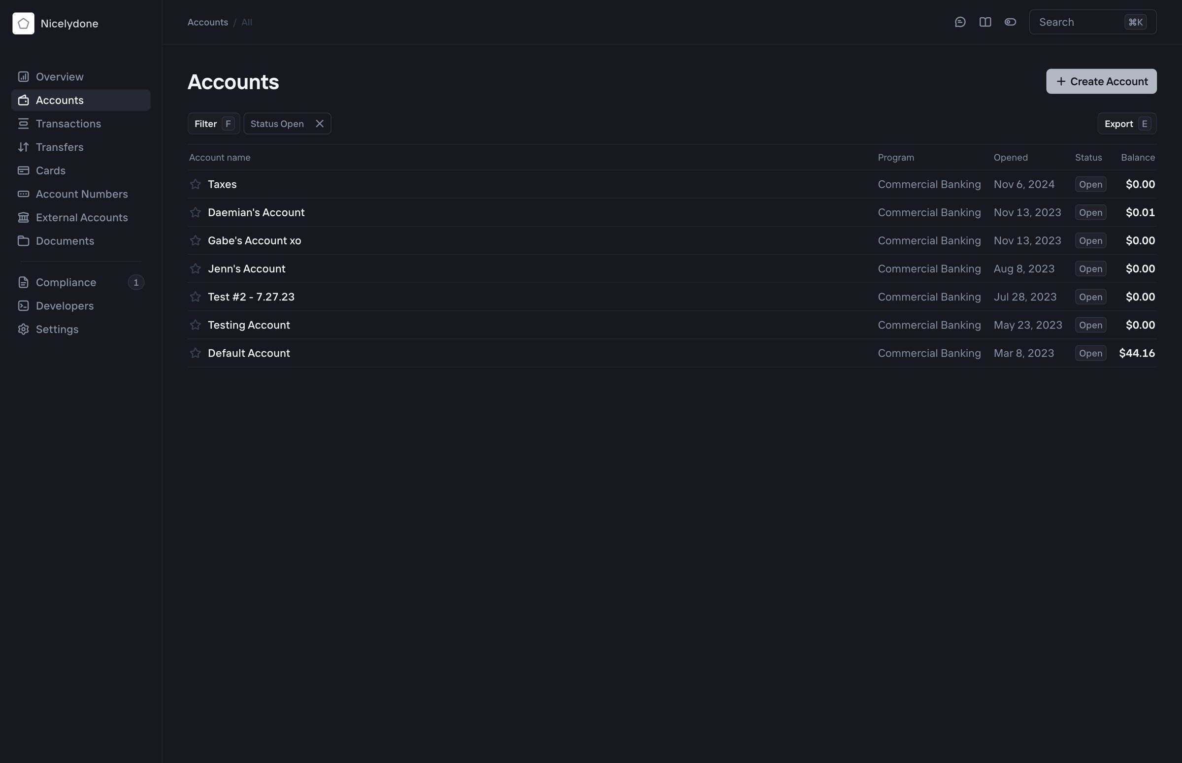The width and height of the screenshot is (1182, 763).
Task: Click the Status Open filter label
Action: pos(277,124)
